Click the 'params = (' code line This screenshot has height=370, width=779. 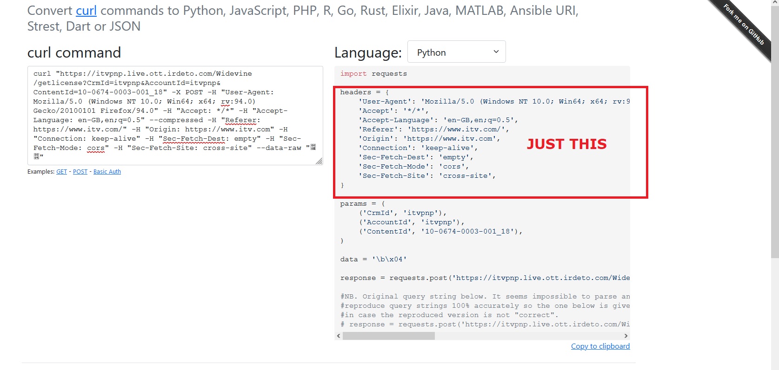click(363, 204)
